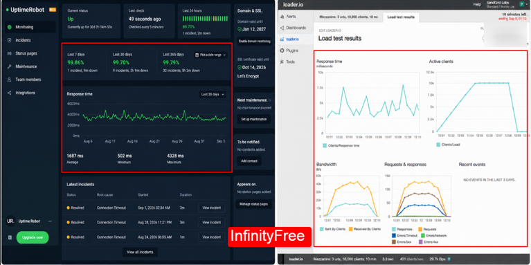Click the yellow Resolved dot for Aug 28 incident
531x265 pixels.
pos(68,222)
